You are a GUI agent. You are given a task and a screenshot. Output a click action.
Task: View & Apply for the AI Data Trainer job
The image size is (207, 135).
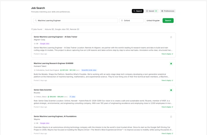[x=167, y=54]
